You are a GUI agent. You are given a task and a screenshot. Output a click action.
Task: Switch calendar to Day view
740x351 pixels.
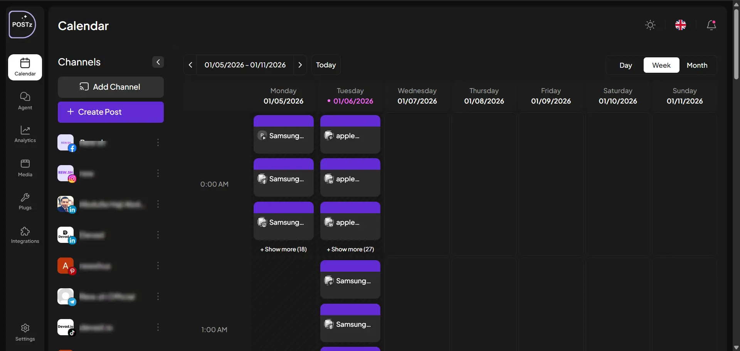626,65
